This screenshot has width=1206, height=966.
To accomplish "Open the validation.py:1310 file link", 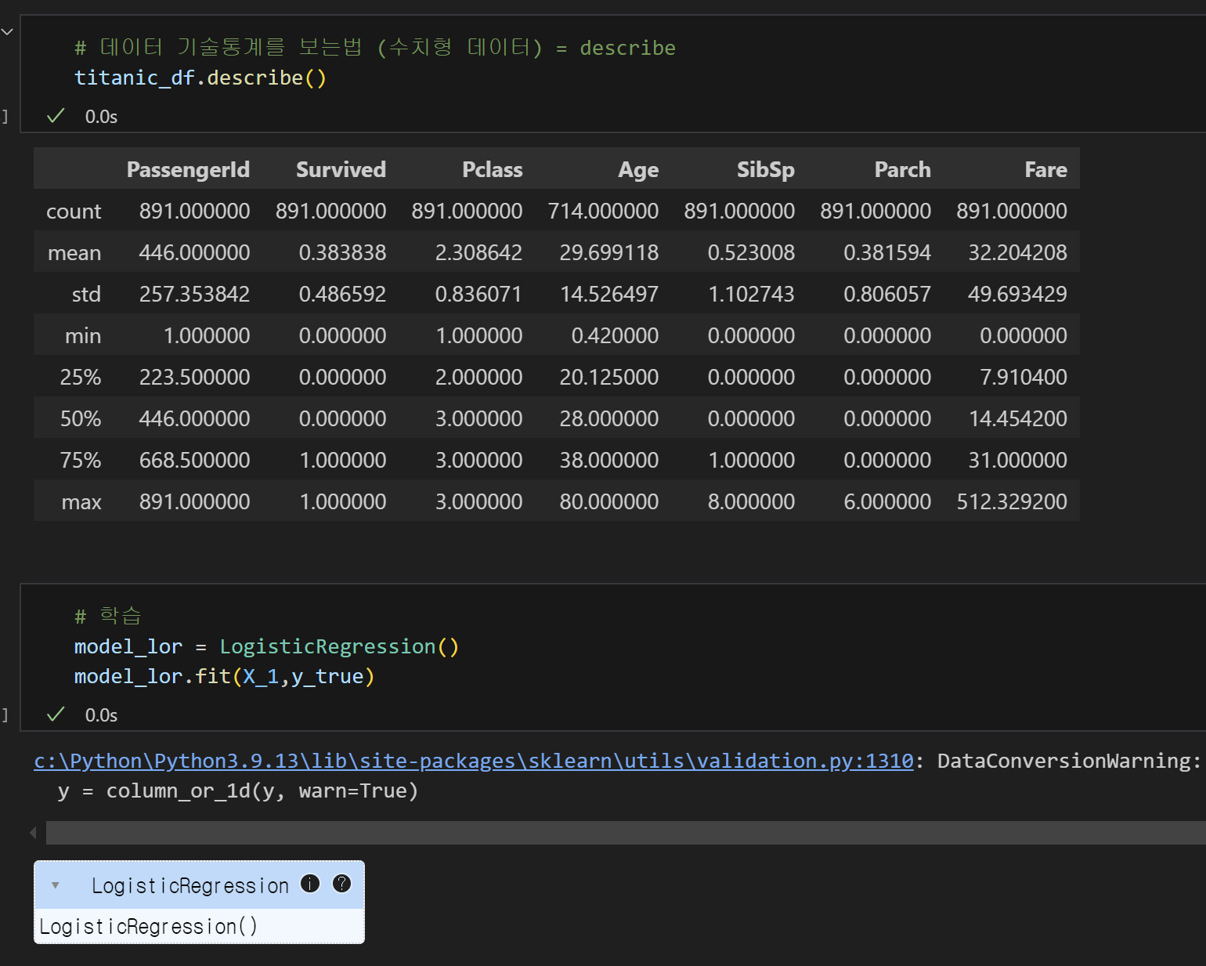I will click(474, 761).
